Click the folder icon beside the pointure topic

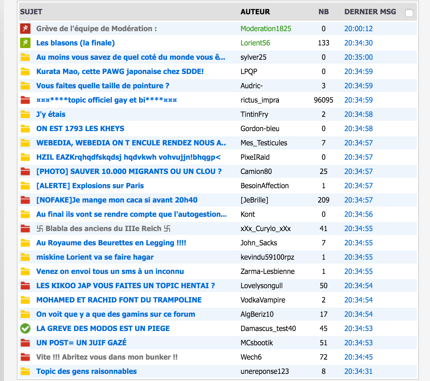pyautogui.click(x=25, y=86)
